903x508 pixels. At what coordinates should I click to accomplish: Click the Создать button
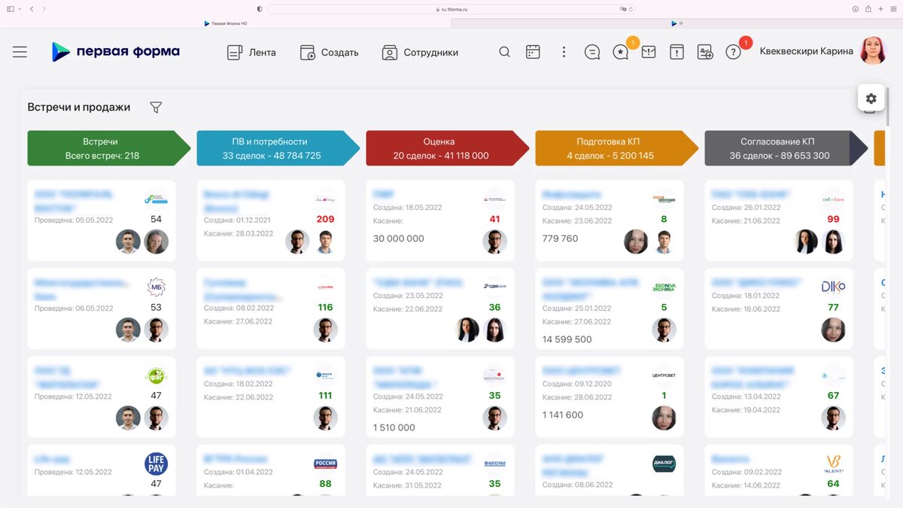pyautogui.click(x=330, y=52)
